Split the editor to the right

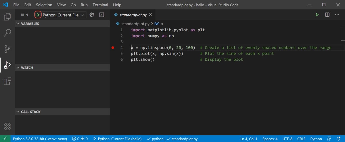tap(327, 15)
